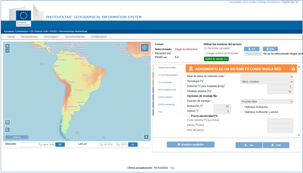Switch to TMY tab

160,112
